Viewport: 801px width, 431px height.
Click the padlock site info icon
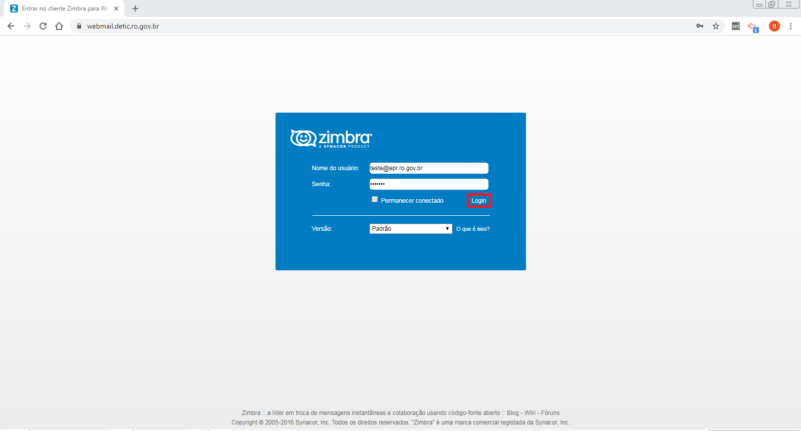tap(79, 26)
